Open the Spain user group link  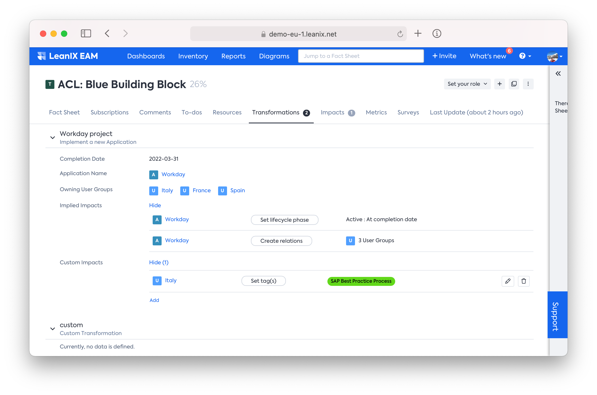(238, 190)
